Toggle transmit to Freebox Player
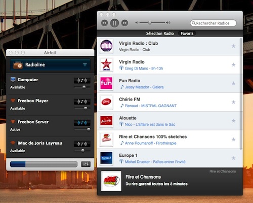Viewport: 253px width, 203px height. click(x=82, y=101)
